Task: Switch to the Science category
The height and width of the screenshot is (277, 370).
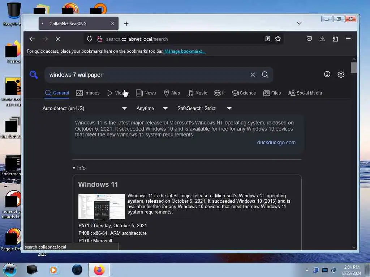Action: pyautogui.click(x=244, y=93)
